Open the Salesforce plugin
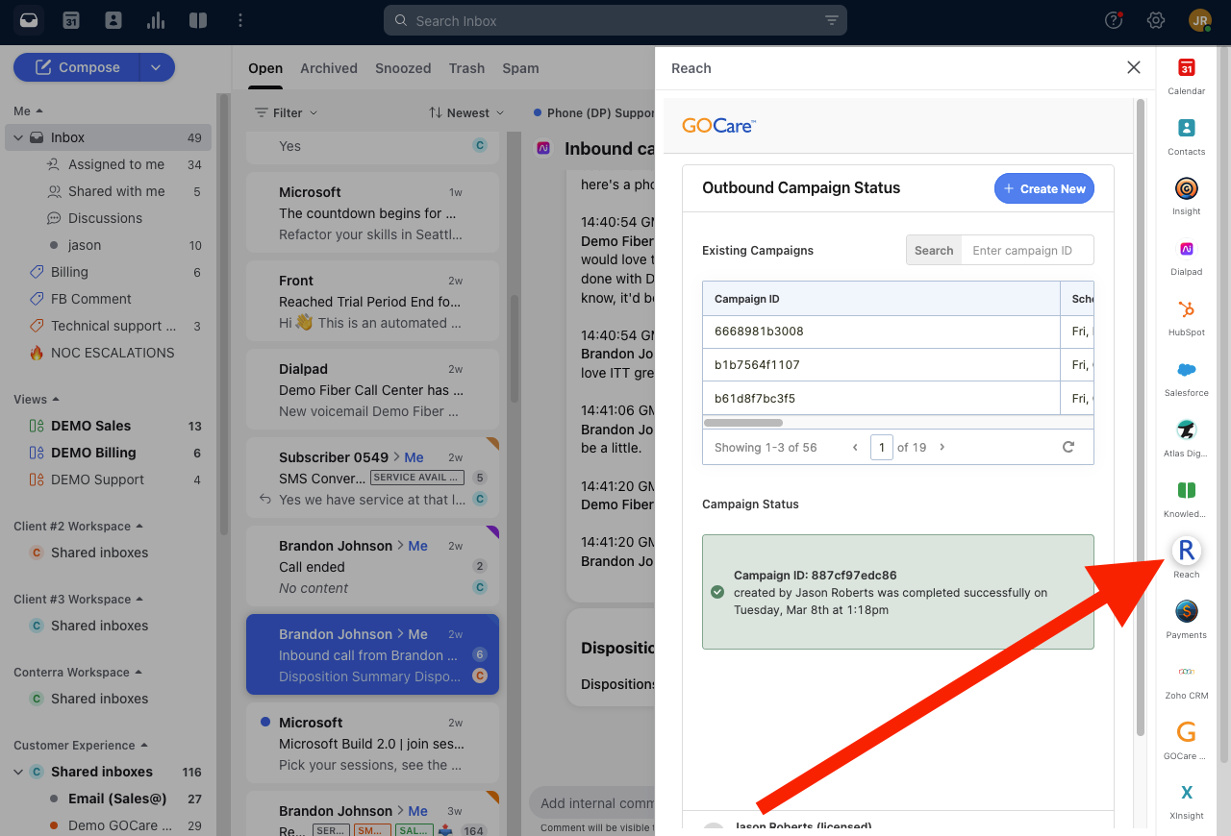This screenshot has height=836, width=1231. pos(1186,378)
